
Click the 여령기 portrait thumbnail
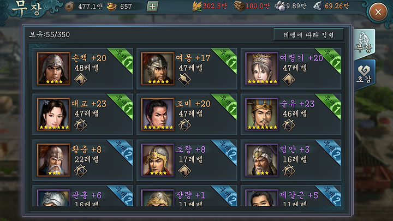[x=261, y=69]
